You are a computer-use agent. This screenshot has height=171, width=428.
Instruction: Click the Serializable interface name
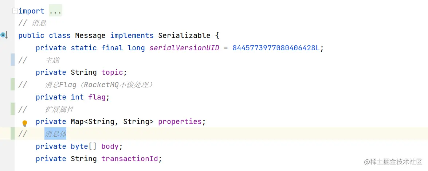184,35
